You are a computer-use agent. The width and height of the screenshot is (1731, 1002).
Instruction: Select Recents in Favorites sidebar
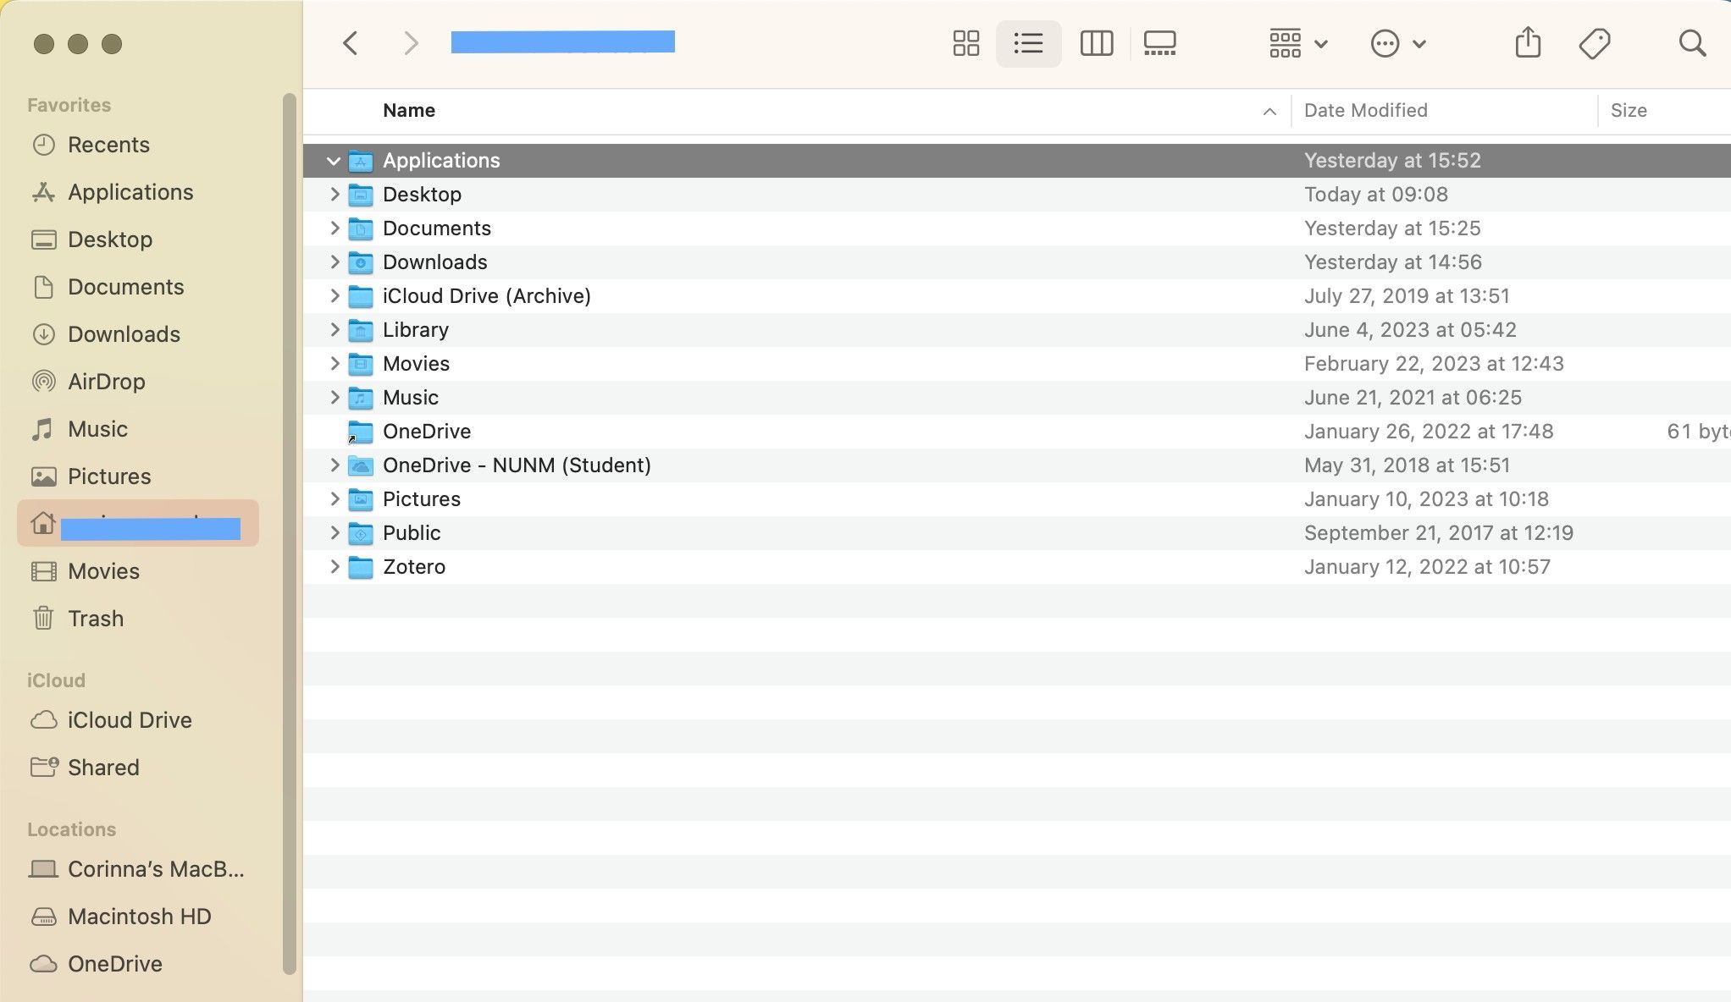[x=108, y=145]
